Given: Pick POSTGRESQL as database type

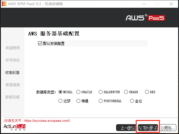Looking at the screenshot, I should click(x=101, y=101).
